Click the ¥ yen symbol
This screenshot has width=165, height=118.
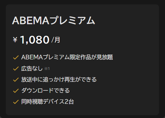(15, 40)
